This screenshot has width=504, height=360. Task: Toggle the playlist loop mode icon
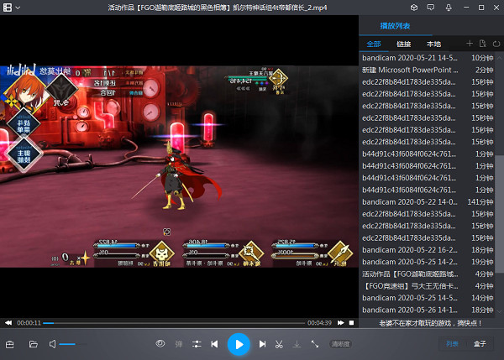point(496,44)
